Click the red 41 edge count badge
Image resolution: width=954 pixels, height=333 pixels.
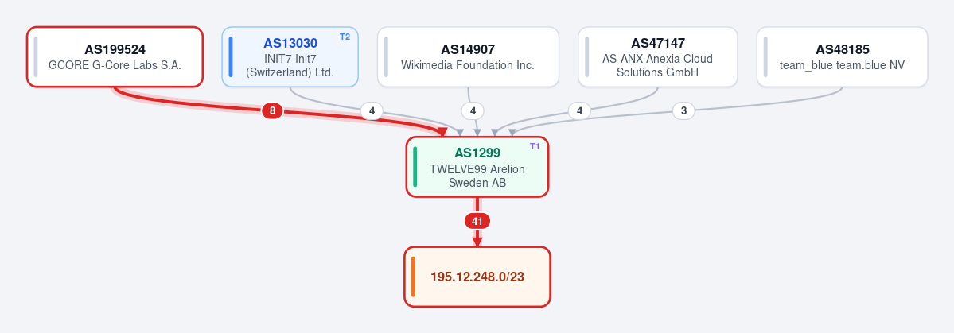coord(477,221)
